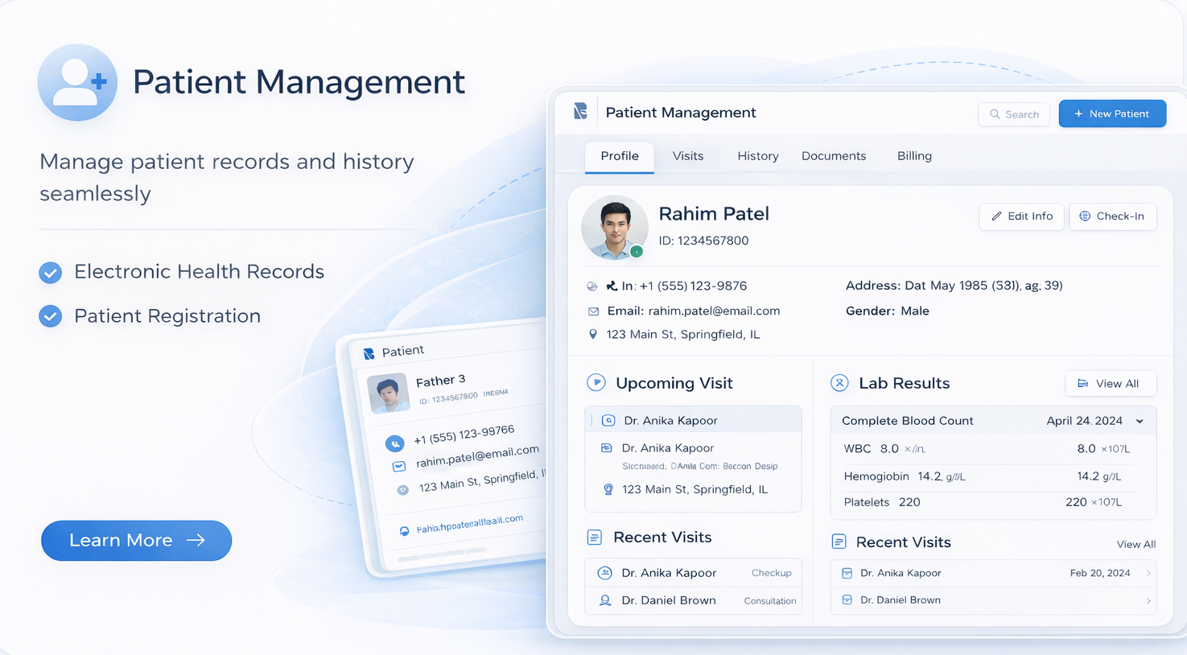Expand the Dr. Anika Kapoor Feb 20 visit chevron
Screen dimensions: 1187x655
[1148, 574]
